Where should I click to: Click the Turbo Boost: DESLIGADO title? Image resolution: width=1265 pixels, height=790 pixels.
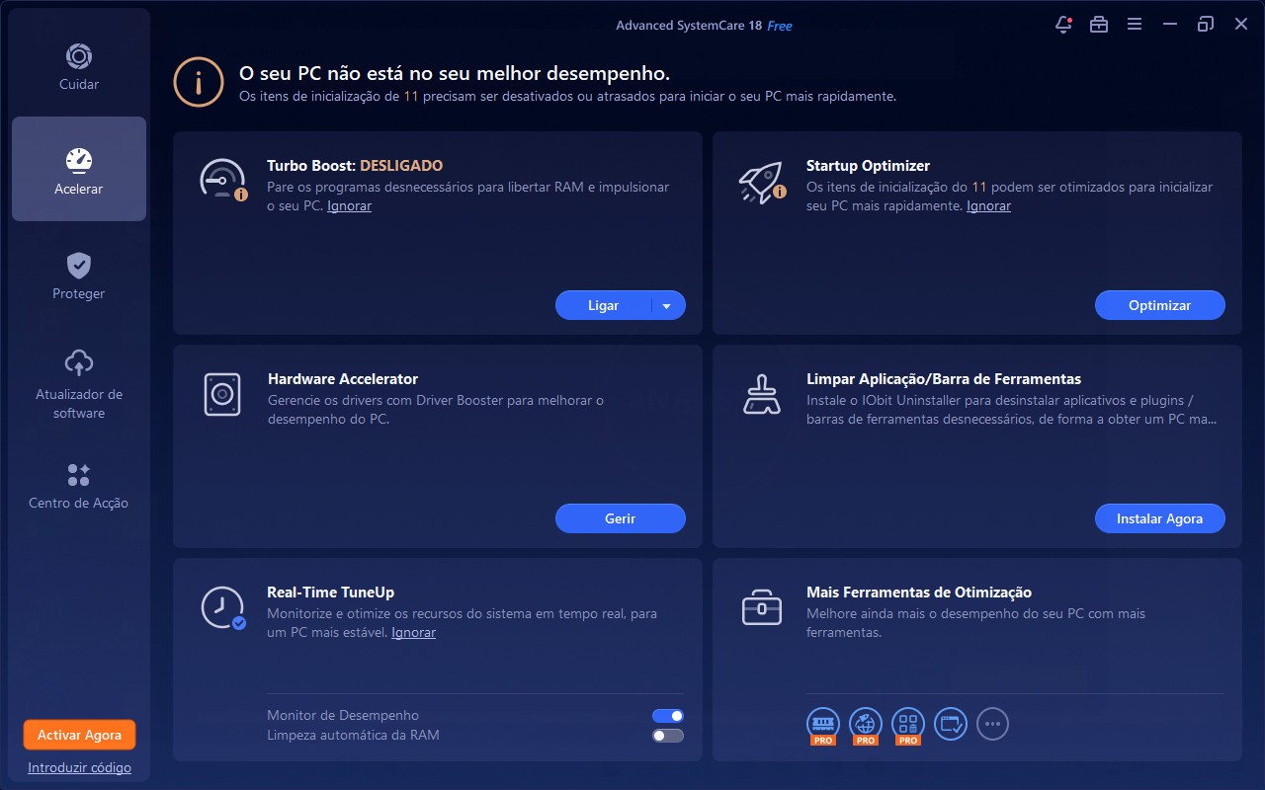355,166
